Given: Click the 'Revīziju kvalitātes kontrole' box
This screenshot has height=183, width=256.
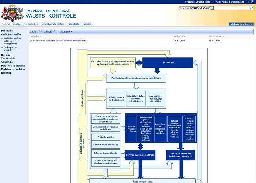Looking at the screenshot, I should [x=140, y=155].
